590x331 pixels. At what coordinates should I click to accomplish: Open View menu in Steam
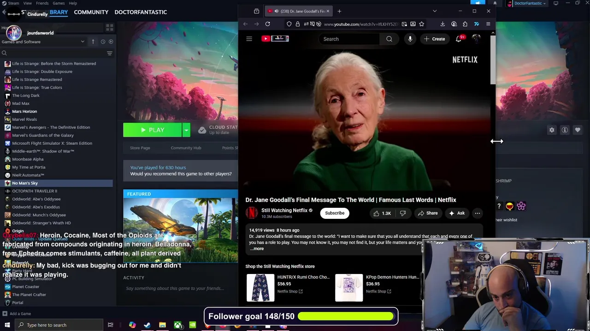[27, 3]
